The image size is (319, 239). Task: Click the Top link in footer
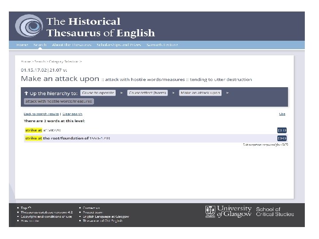click(26, 208)
